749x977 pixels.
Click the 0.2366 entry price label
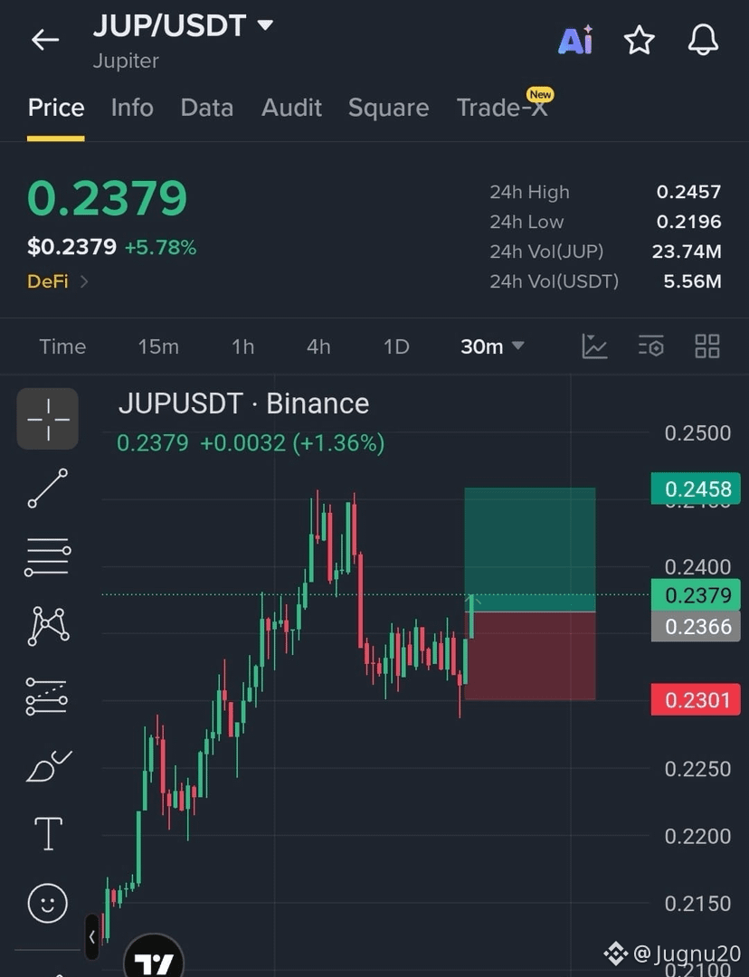pyautogui.click(x=696, y=626)
